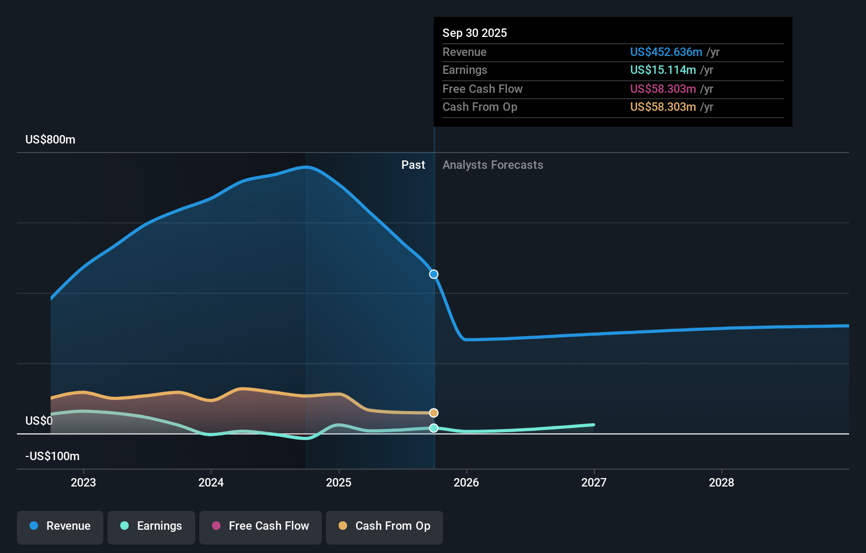Toggle the Earnings series in legend

tap(151, 526)
